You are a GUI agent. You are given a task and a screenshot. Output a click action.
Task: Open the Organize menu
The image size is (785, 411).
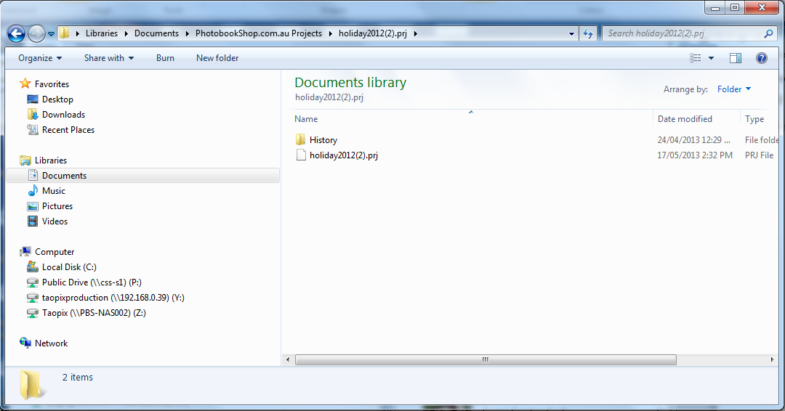click(40, 58)
